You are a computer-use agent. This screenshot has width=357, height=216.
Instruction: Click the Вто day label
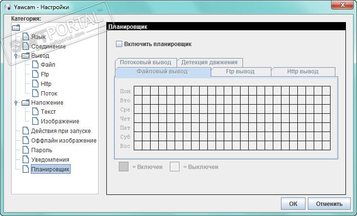tap(125, 100)
